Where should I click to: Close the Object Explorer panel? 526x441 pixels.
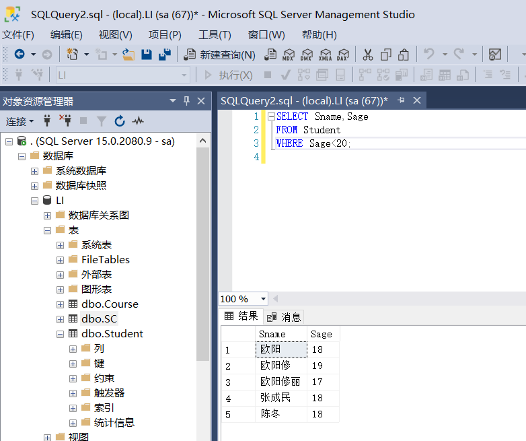point(201,101)
